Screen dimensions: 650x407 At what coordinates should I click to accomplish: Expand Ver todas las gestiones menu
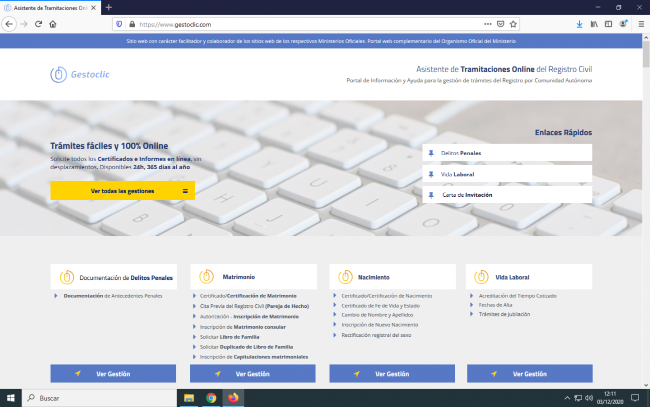122,191
